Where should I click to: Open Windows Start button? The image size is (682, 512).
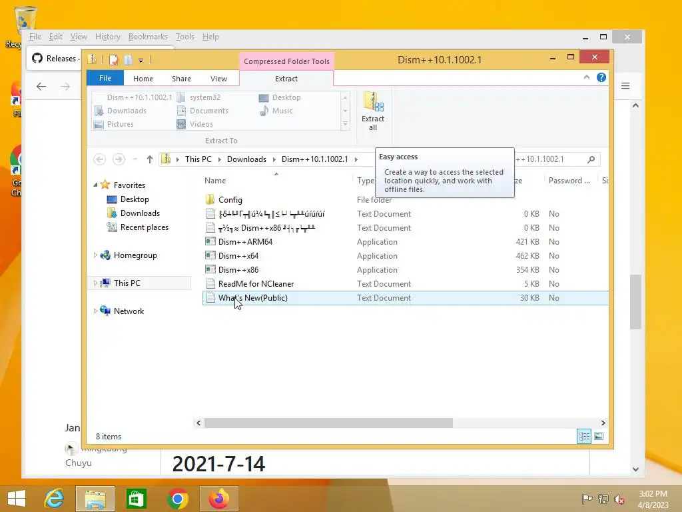tap(17, 499)
